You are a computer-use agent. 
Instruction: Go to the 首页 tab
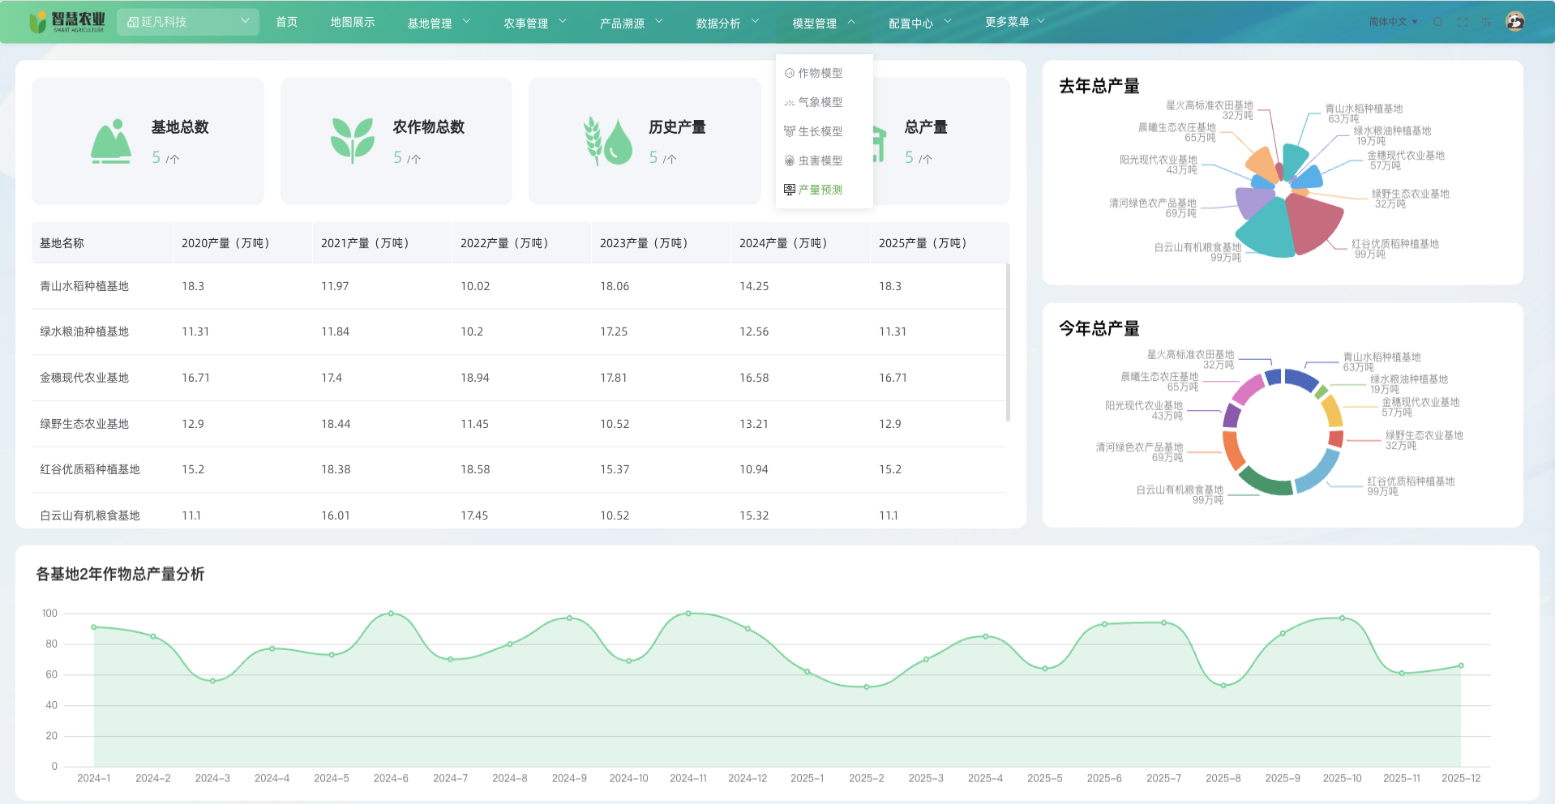(286, 22)
